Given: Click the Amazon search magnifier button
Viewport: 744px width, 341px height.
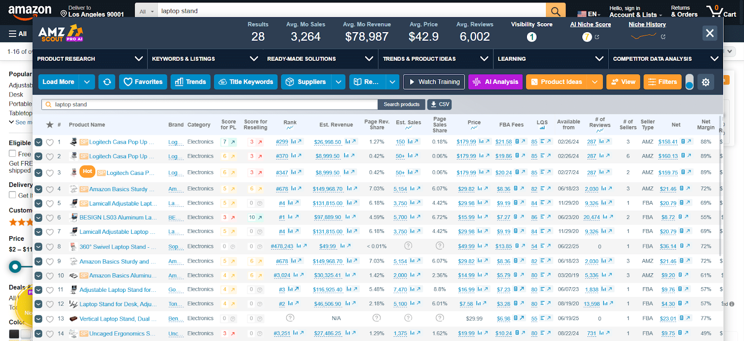Looking at the screenshot, I should click(556, 11).
